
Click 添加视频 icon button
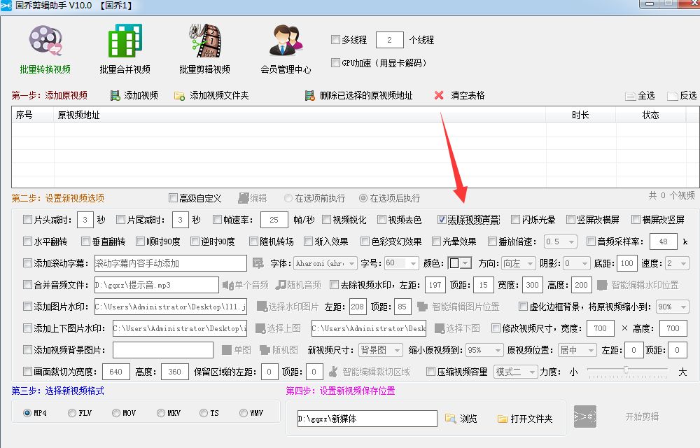[x=115, y=95]
